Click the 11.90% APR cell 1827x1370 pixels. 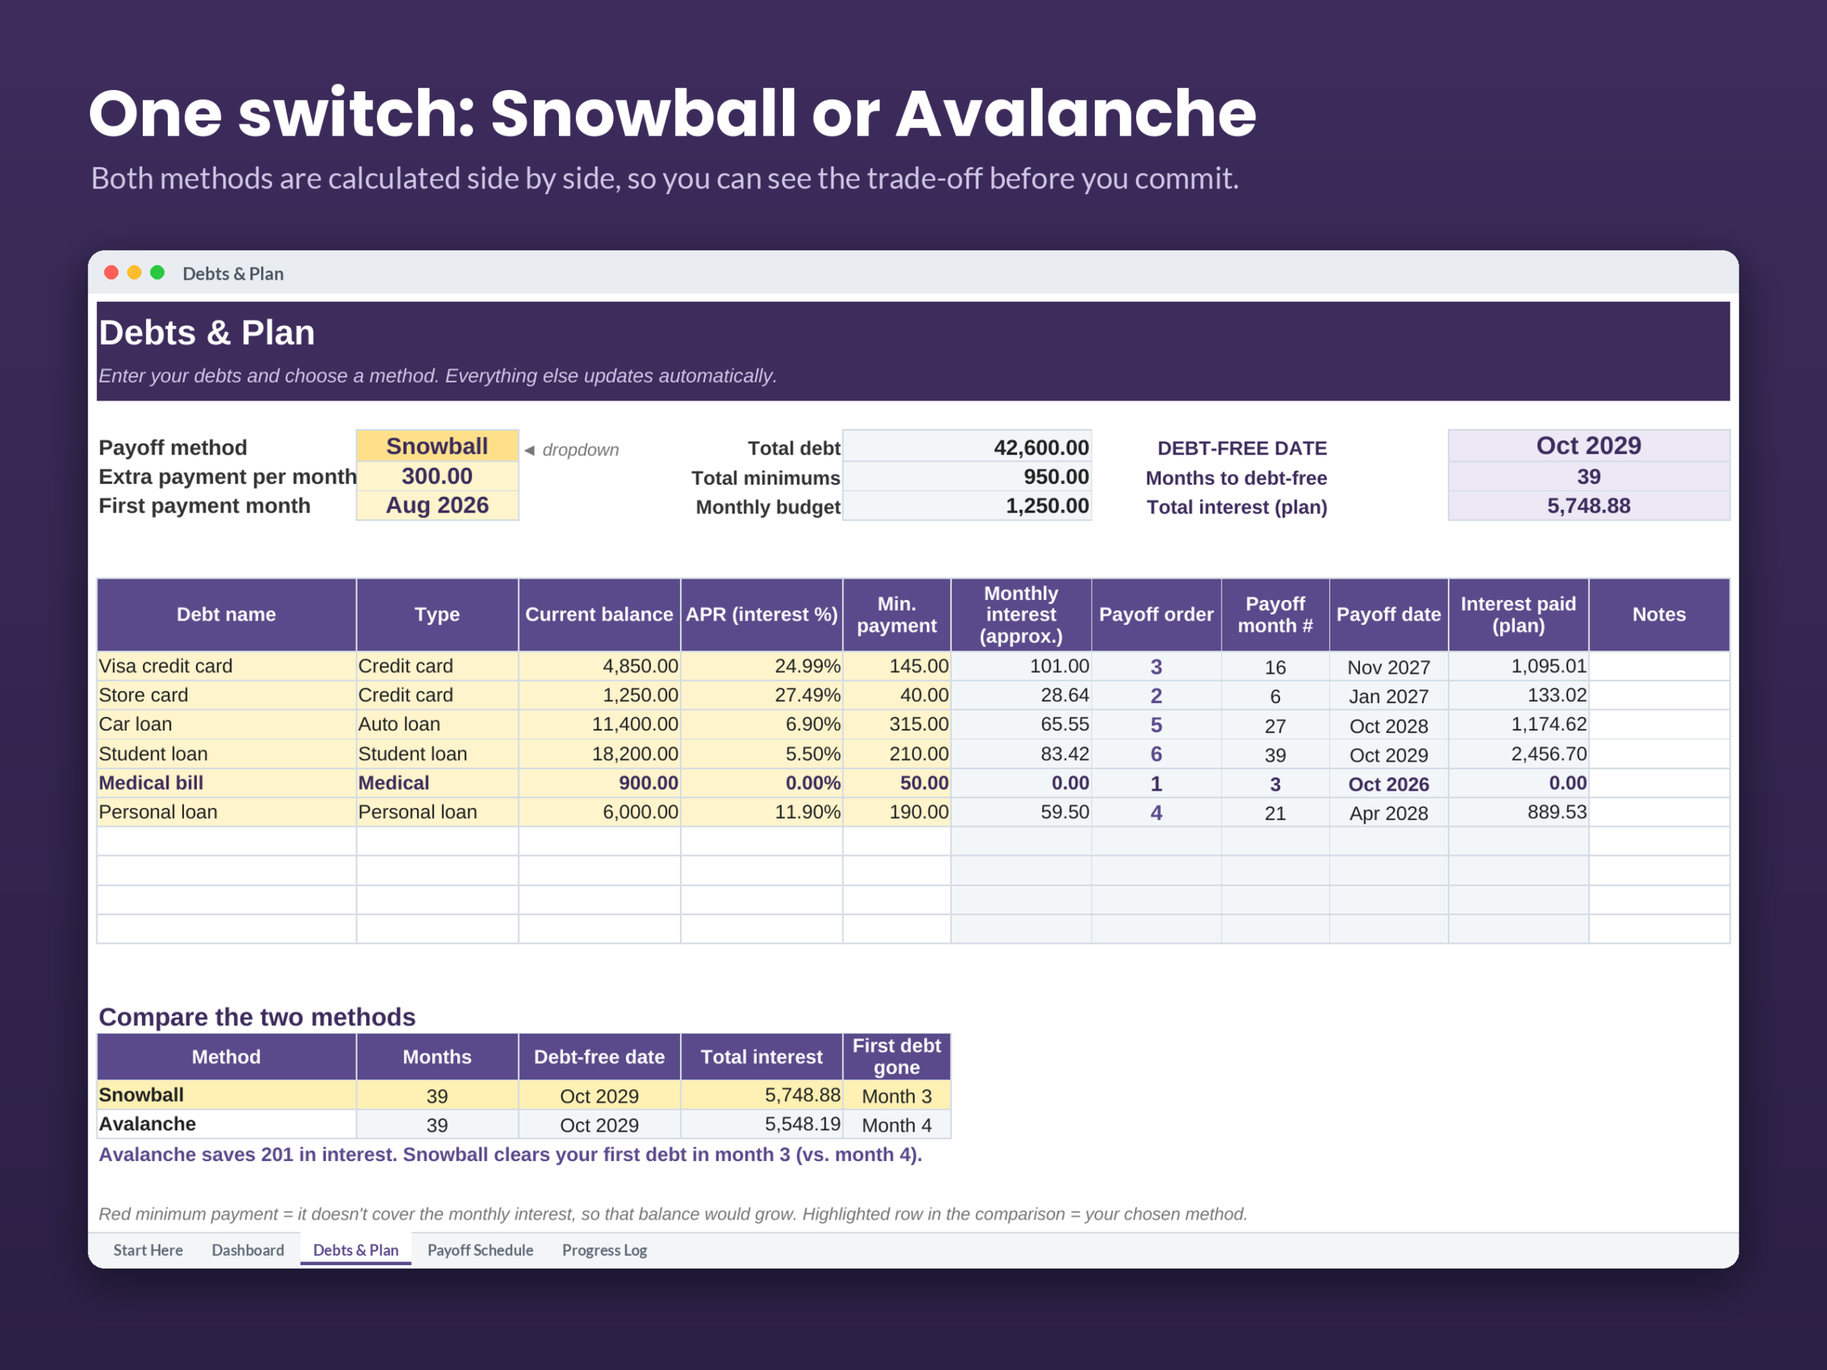coord(761,812)
